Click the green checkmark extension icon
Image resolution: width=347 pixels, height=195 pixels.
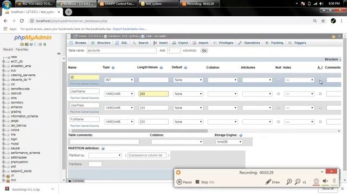point(333,21)
